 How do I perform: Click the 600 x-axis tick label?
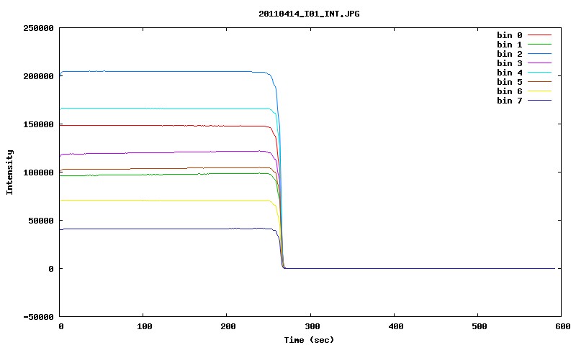pyautogui.click(x=563, y=326)
